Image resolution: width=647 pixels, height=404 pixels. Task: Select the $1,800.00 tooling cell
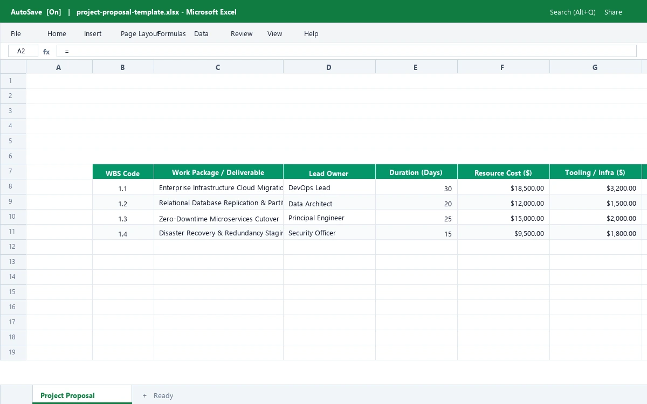596,232
